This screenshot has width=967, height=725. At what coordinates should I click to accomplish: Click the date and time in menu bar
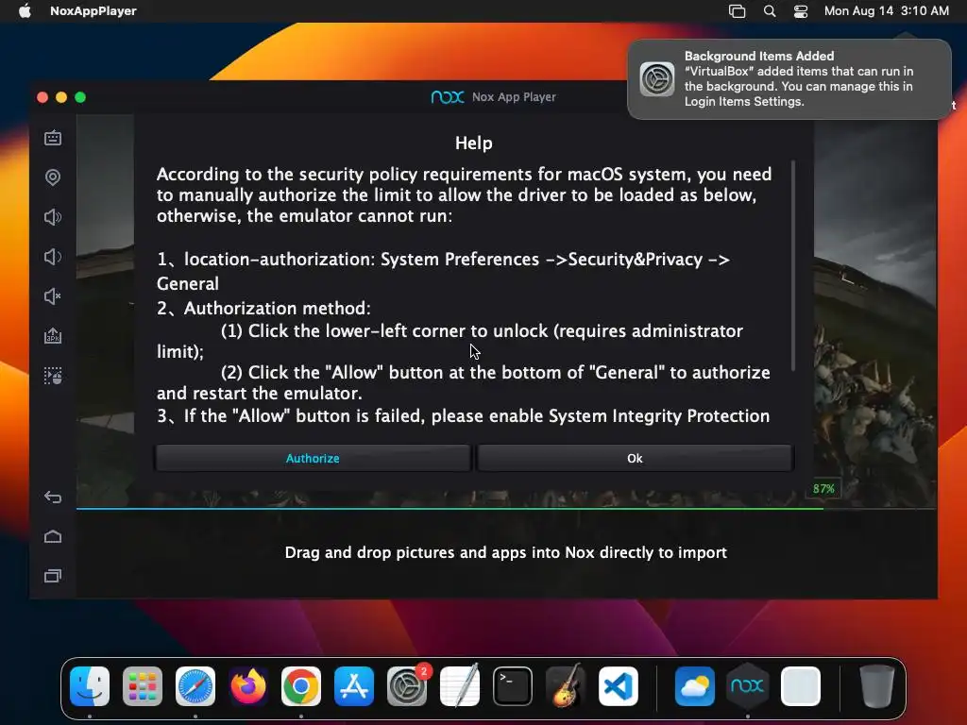click(886, 10)
